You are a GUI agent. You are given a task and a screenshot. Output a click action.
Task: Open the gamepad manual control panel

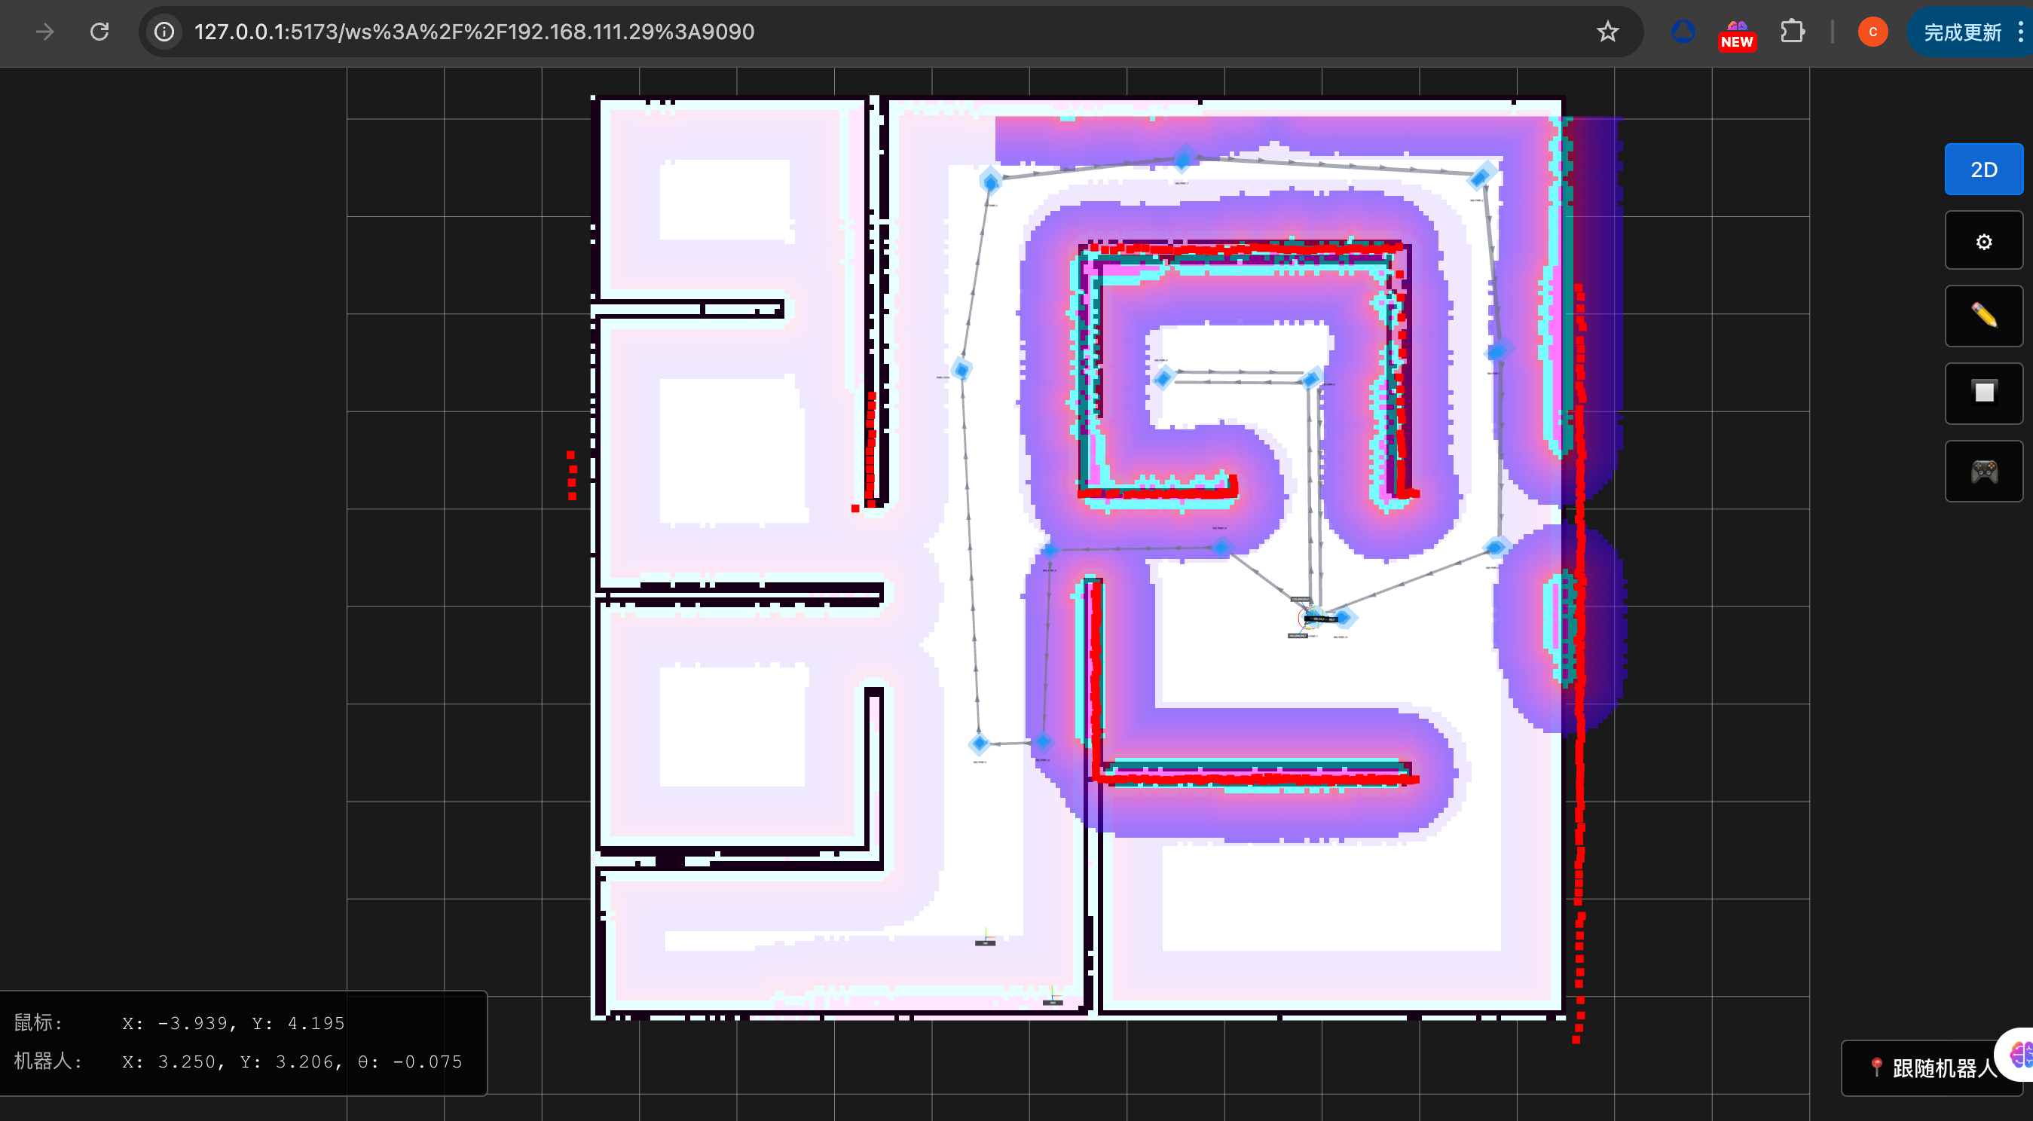[1983, 472]
